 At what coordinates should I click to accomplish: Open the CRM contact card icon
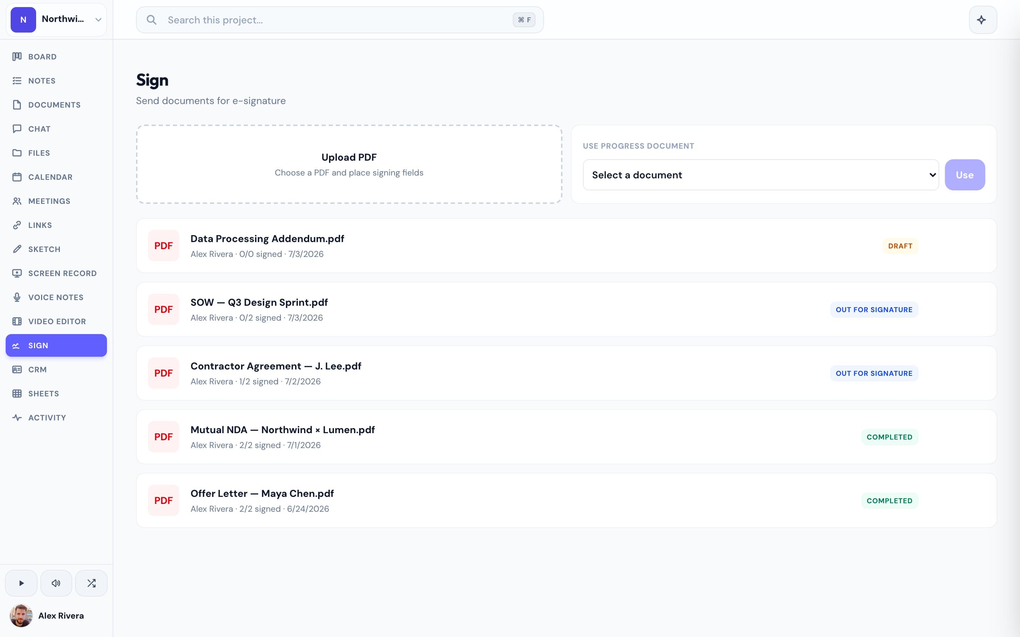pyautogui.click(x=17, y=369)
